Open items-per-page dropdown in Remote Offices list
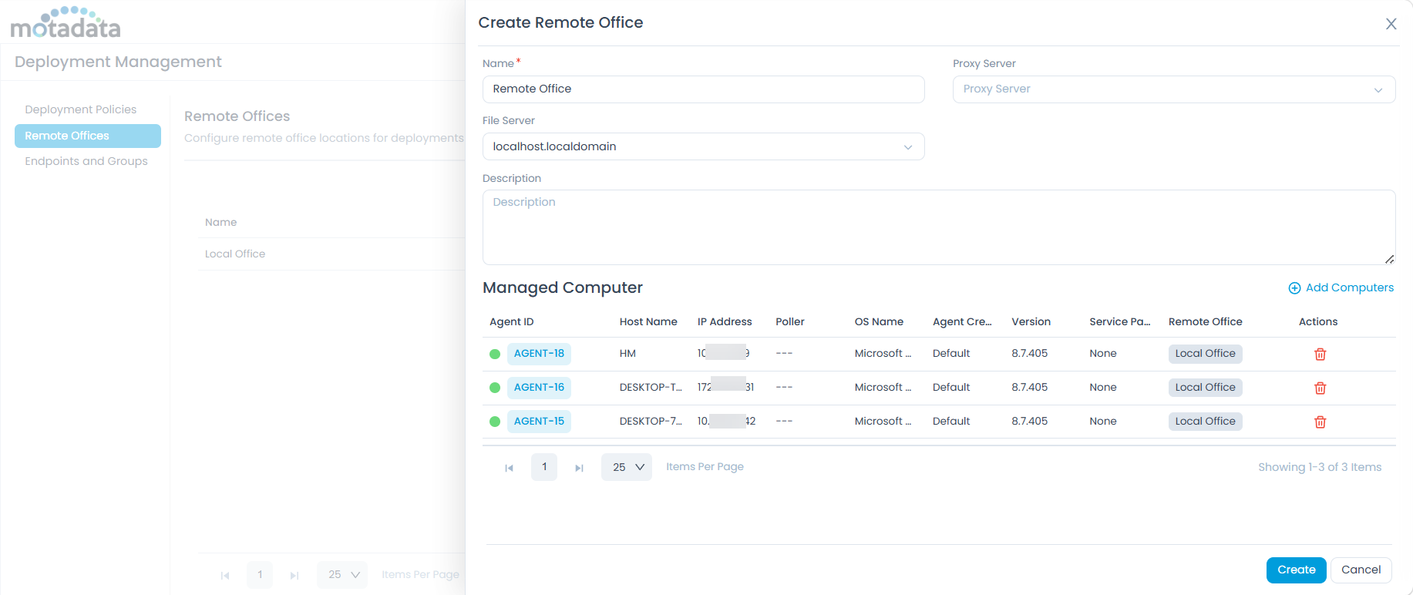1413x595 pixels. [342, 575]
